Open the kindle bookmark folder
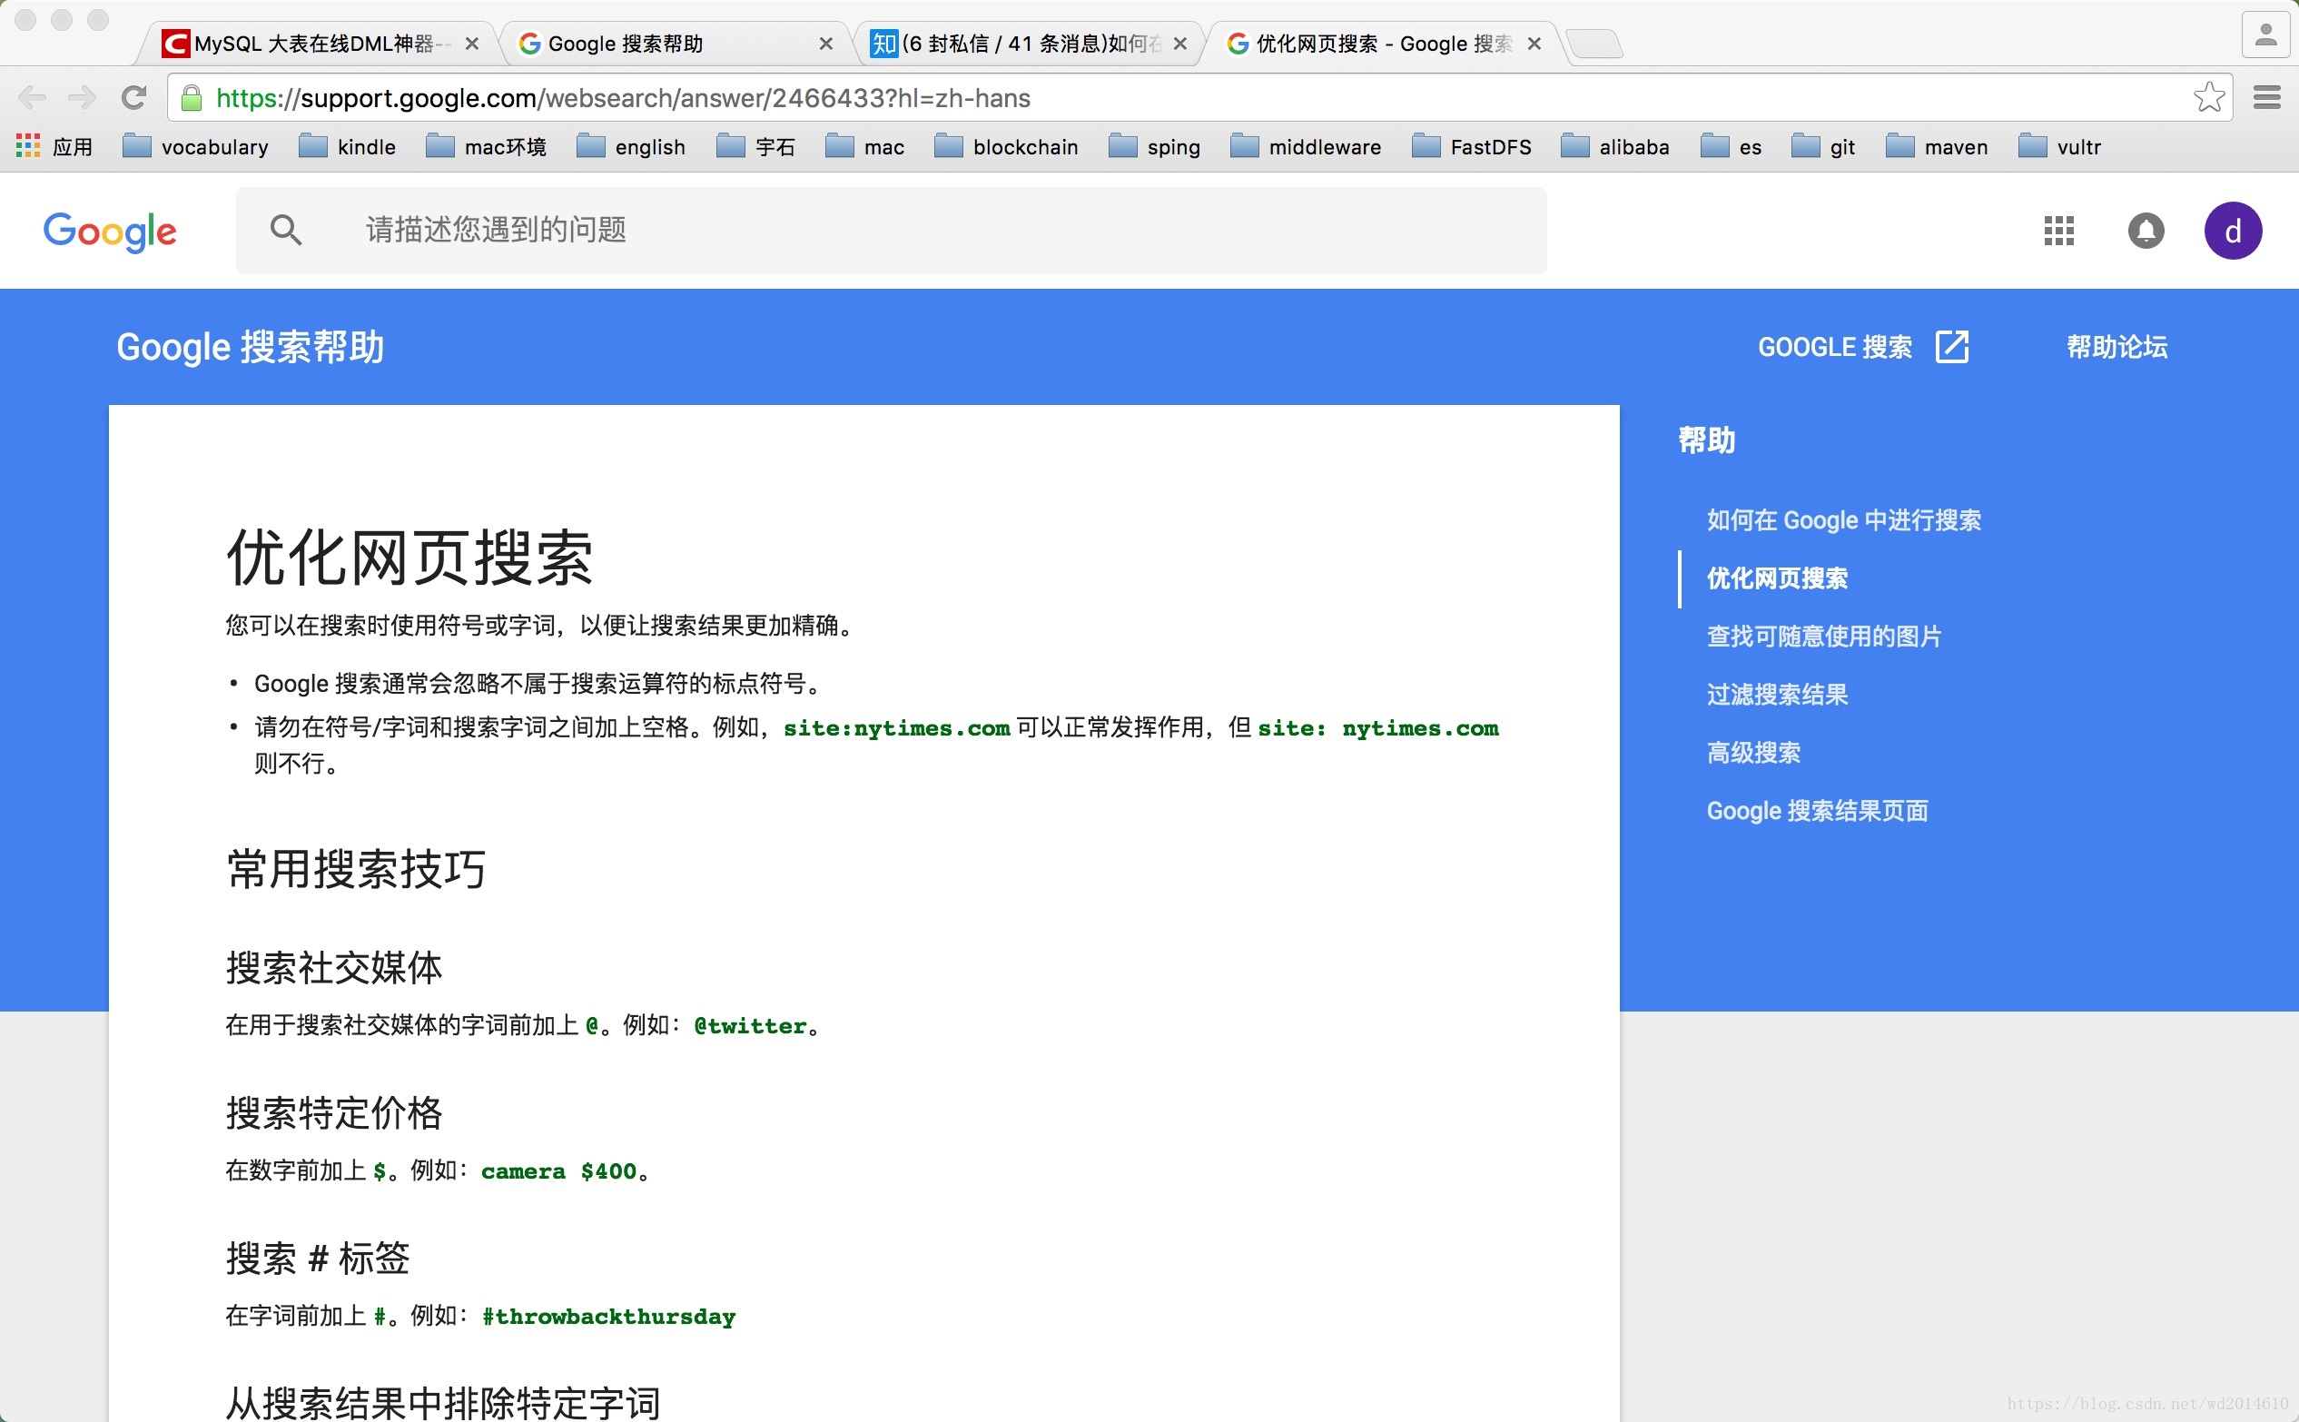The width and height of the screenshot is (2299, 1422). 347,147
